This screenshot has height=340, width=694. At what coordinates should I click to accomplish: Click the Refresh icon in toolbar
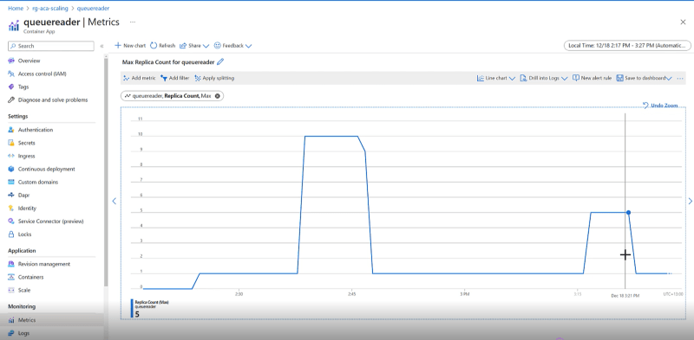(x=154, y=46)
